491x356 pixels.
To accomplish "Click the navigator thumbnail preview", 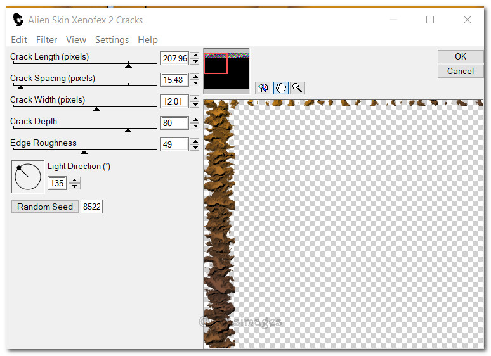I will click(x=226, y=71).
